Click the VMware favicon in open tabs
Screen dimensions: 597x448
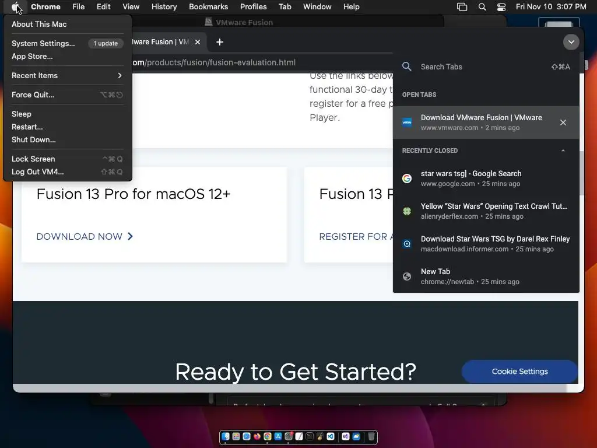(x=407, y=123)
